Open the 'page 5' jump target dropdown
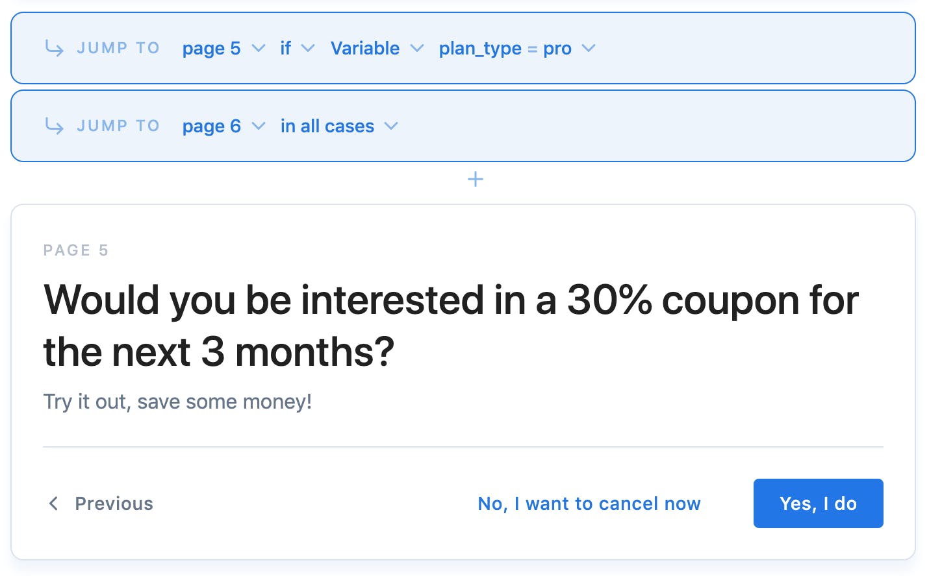The width and height of the screenshot is (929, 576). pyautogui.click(x=212, y=49)
